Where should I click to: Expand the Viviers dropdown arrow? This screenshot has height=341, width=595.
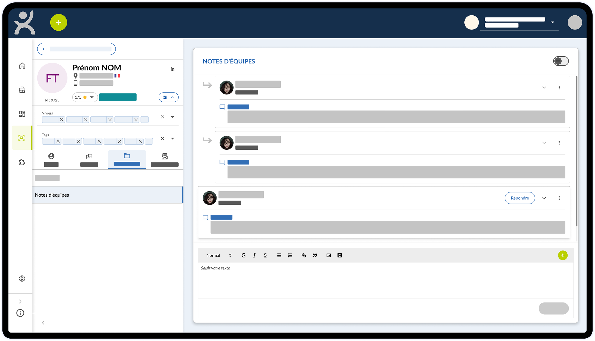click(173, 117)
